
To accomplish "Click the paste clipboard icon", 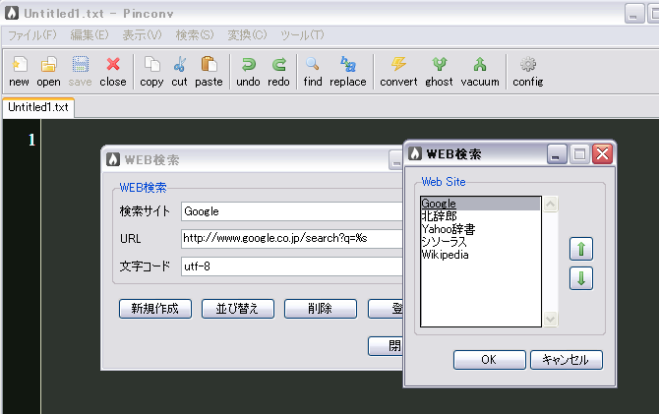I will [209, 65].
